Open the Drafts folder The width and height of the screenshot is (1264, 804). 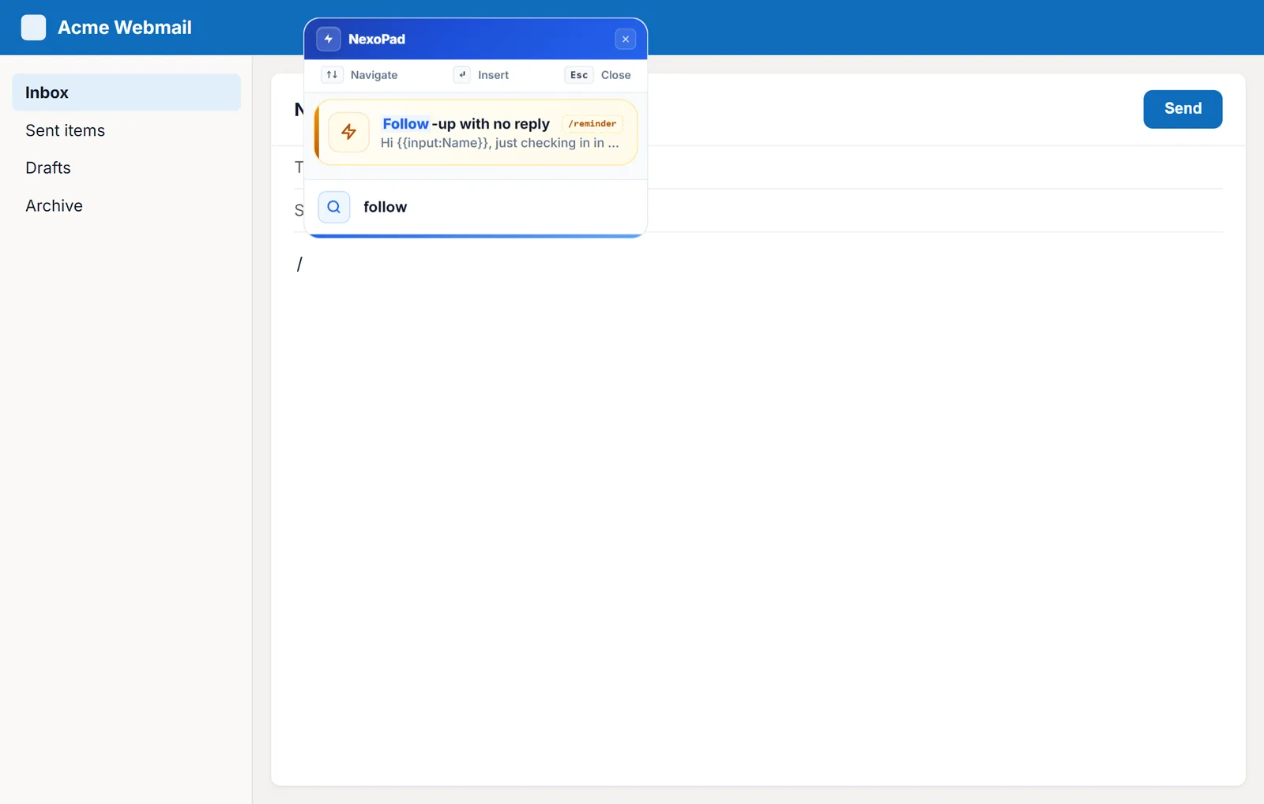126,167
